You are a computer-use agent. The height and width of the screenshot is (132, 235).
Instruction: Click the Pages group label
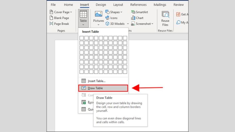click(x=61, y=31)
